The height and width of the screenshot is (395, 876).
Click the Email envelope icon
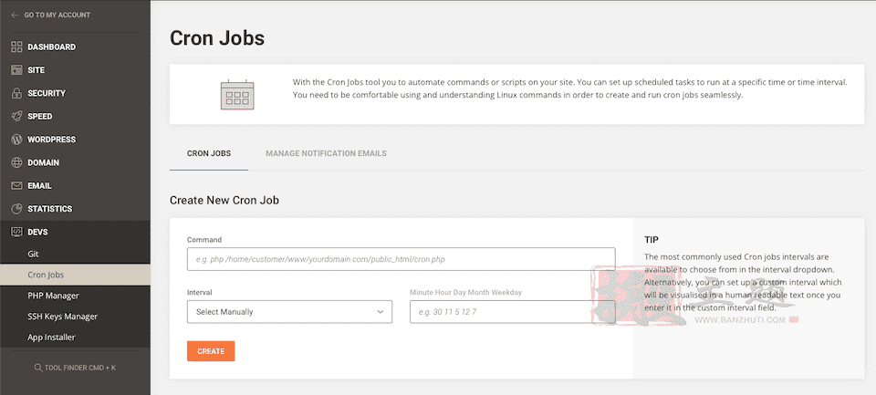pos(16,186)
